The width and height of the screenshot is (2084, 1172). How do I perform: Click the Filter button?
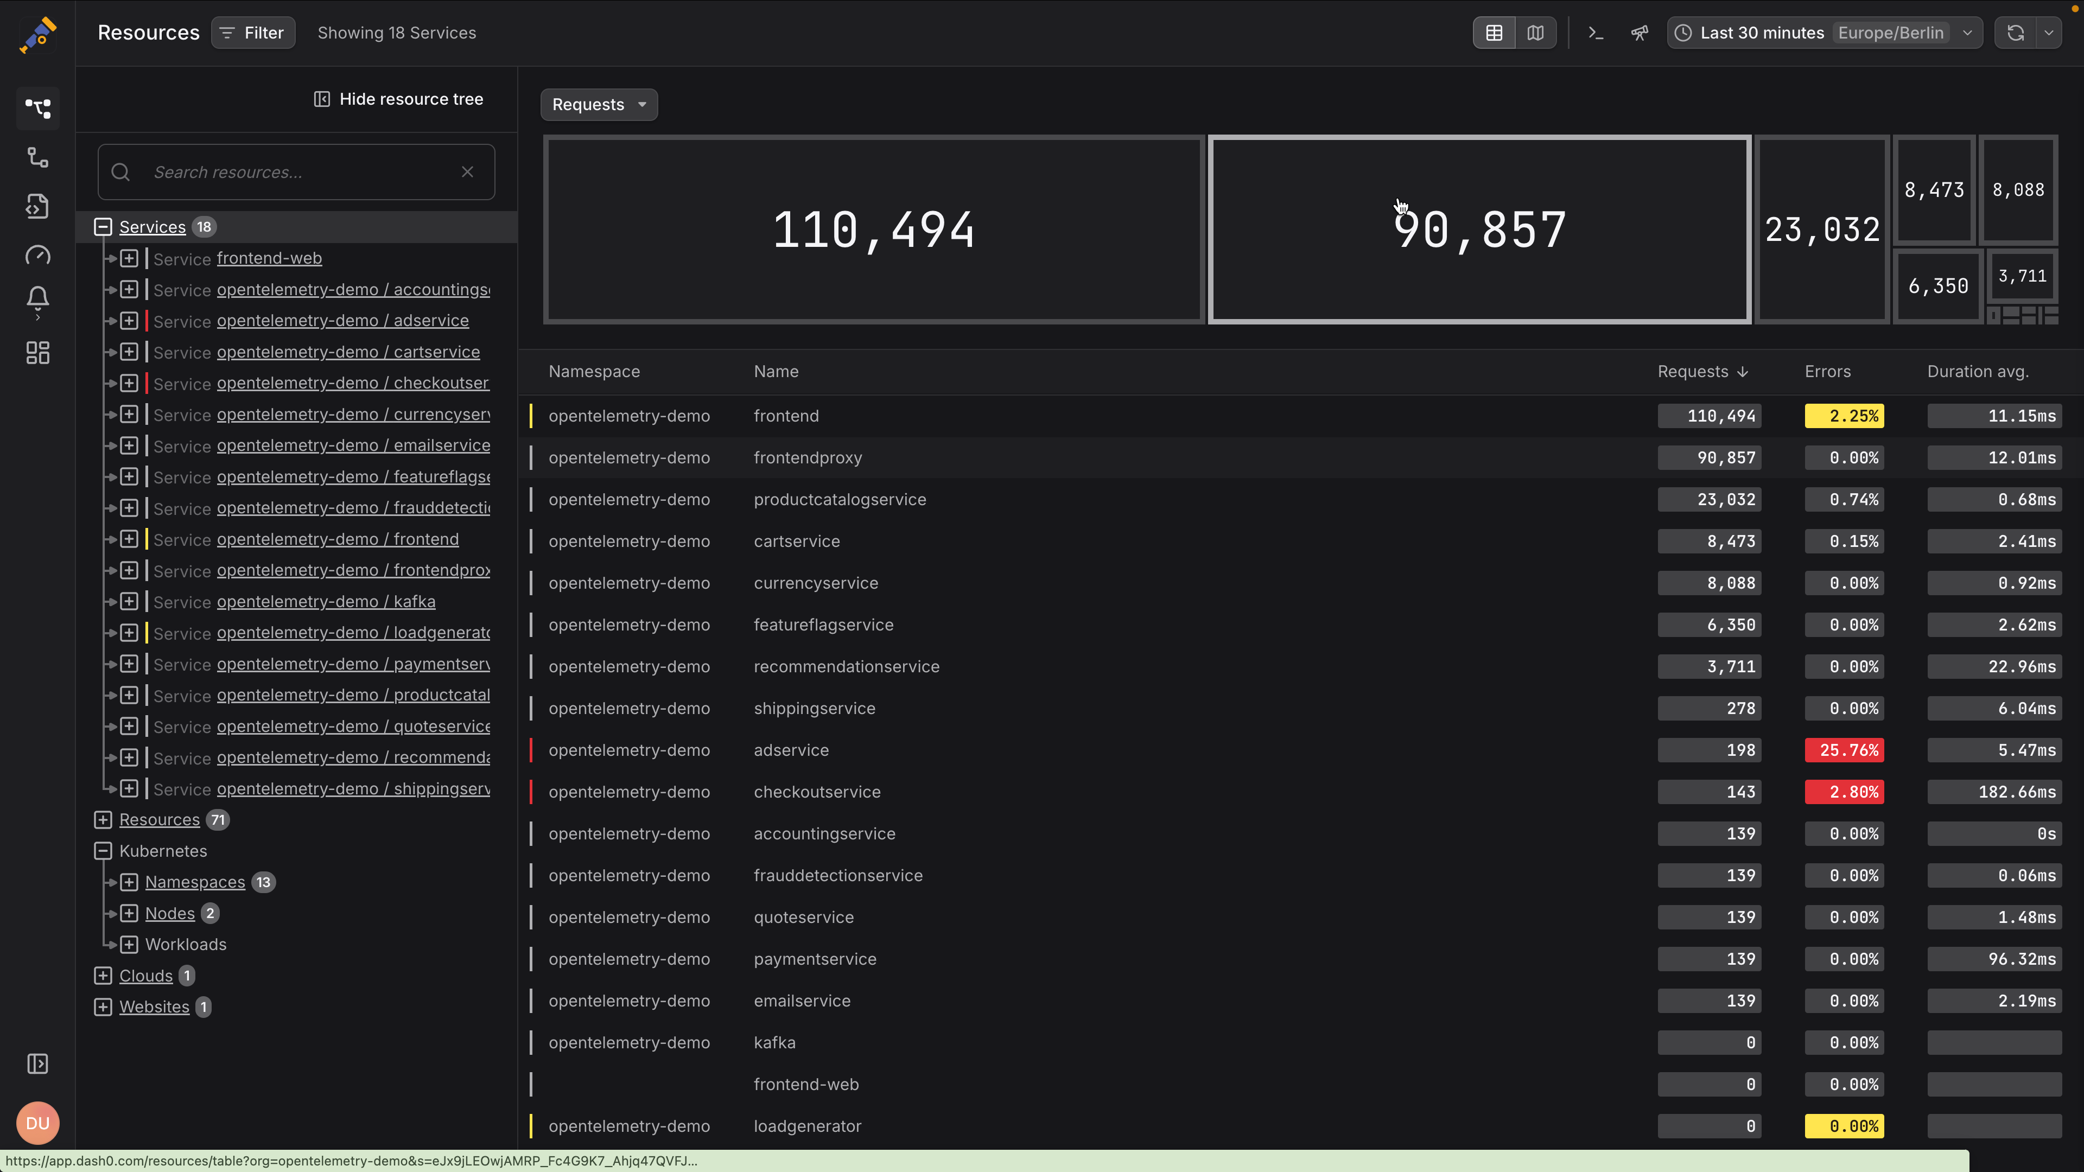[x=253, y=33]
